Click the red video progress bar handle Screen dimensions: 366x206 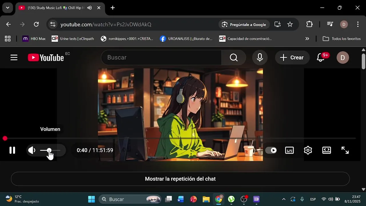[x=5, y=138]
